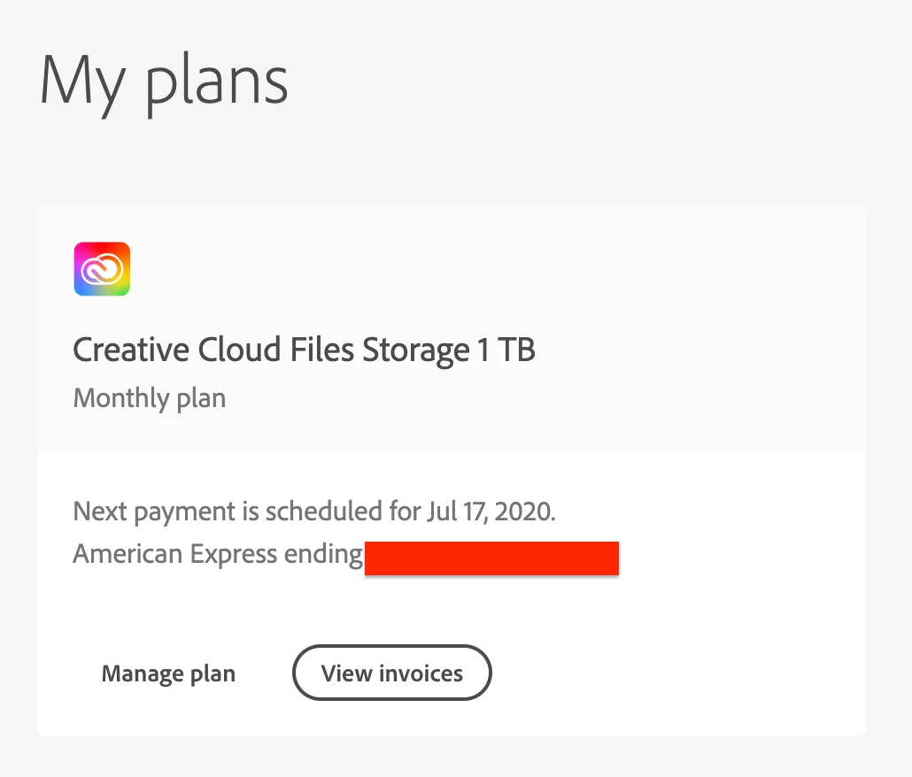Click the red redacted card number bar

(491, 558)
